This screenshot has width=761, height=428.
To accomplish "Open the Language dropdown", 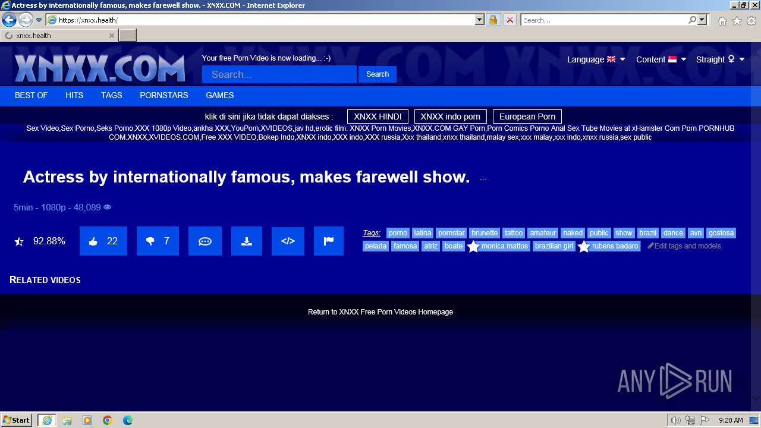I will click(596, 59).
